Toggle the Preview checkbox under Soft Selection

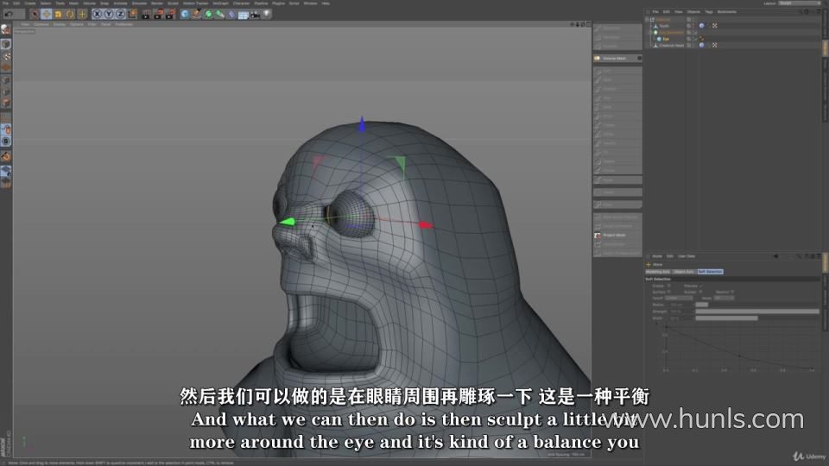tap(701, 286)
